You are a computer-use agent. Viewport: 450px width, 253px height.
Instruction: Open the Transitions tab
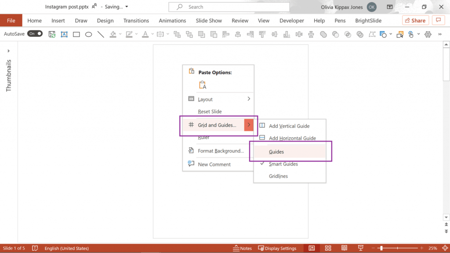(x=136, y=21)
